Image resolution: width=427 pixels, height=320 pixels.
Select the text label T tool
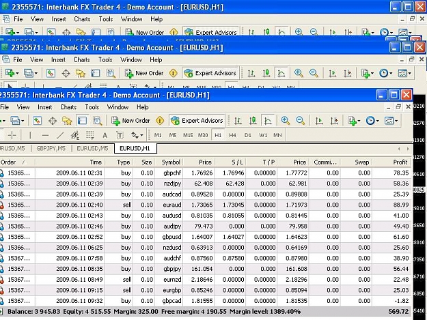pos(120,135)
